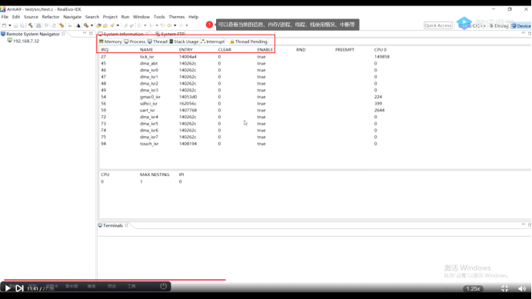532x299 pixels.
Task: Open dropdown next to green search icon
Action: [x=91, y=25]
